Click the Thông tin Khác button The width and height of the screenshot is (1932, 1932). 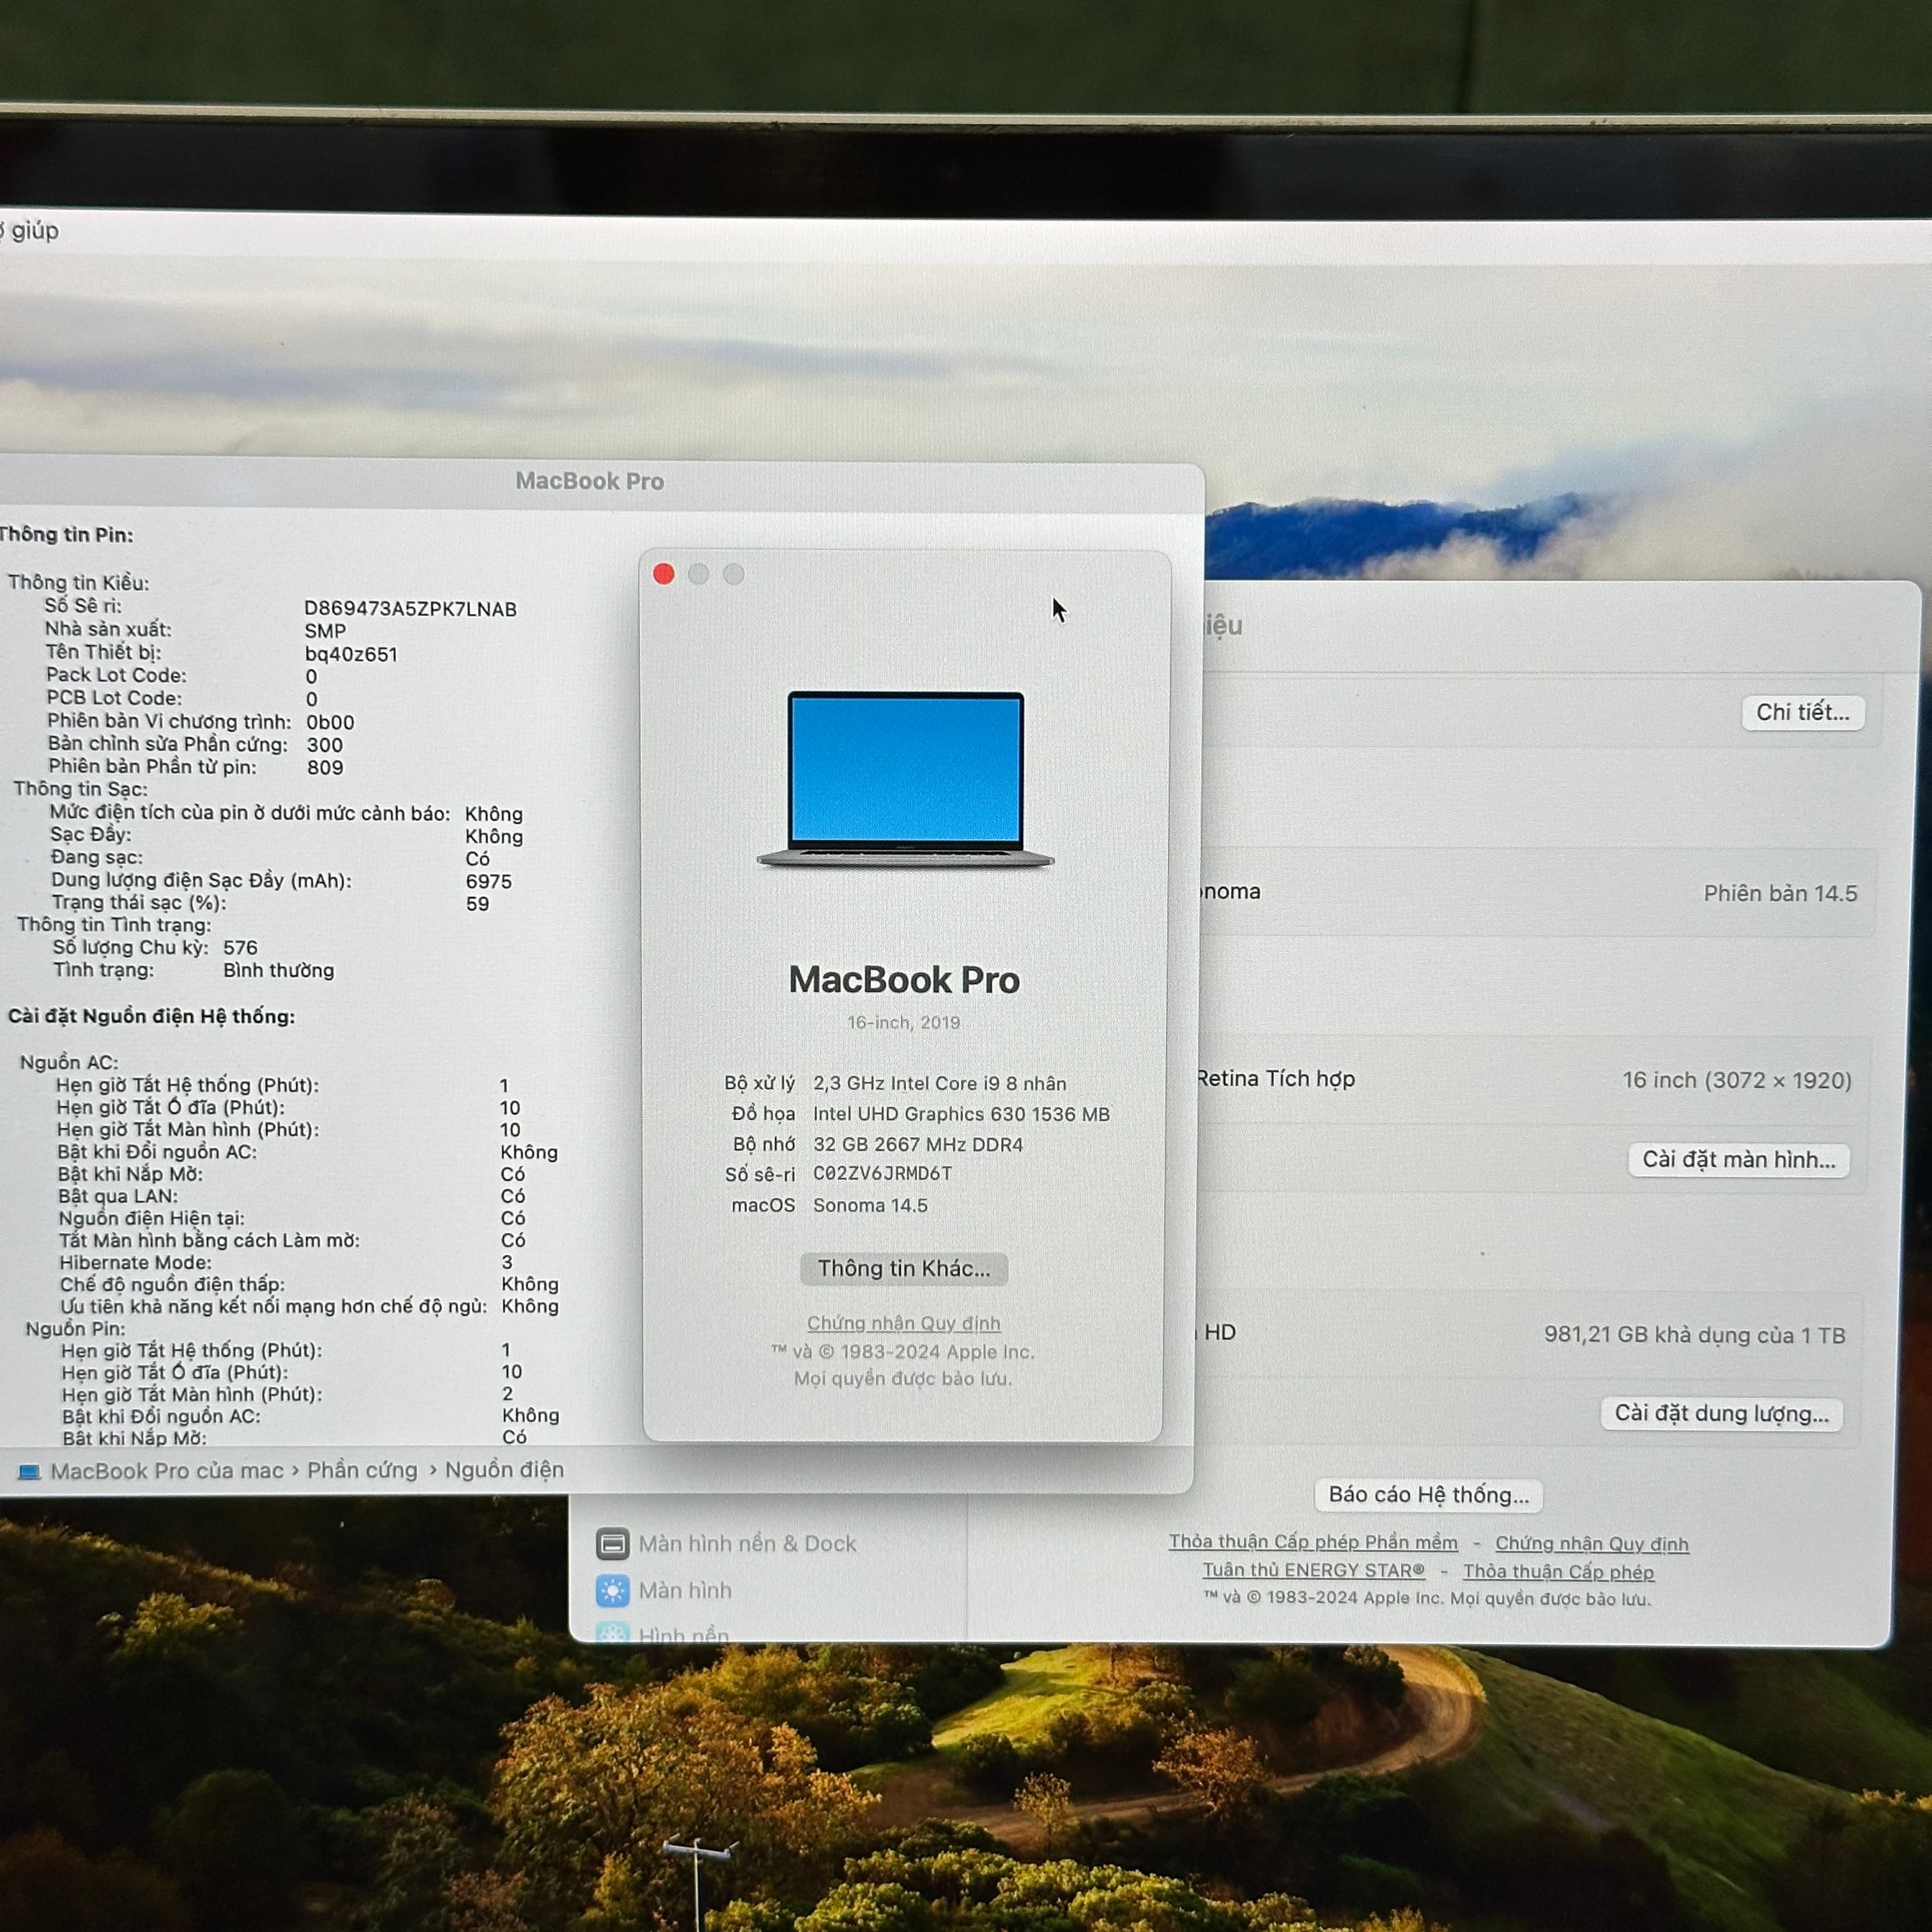904,1269
